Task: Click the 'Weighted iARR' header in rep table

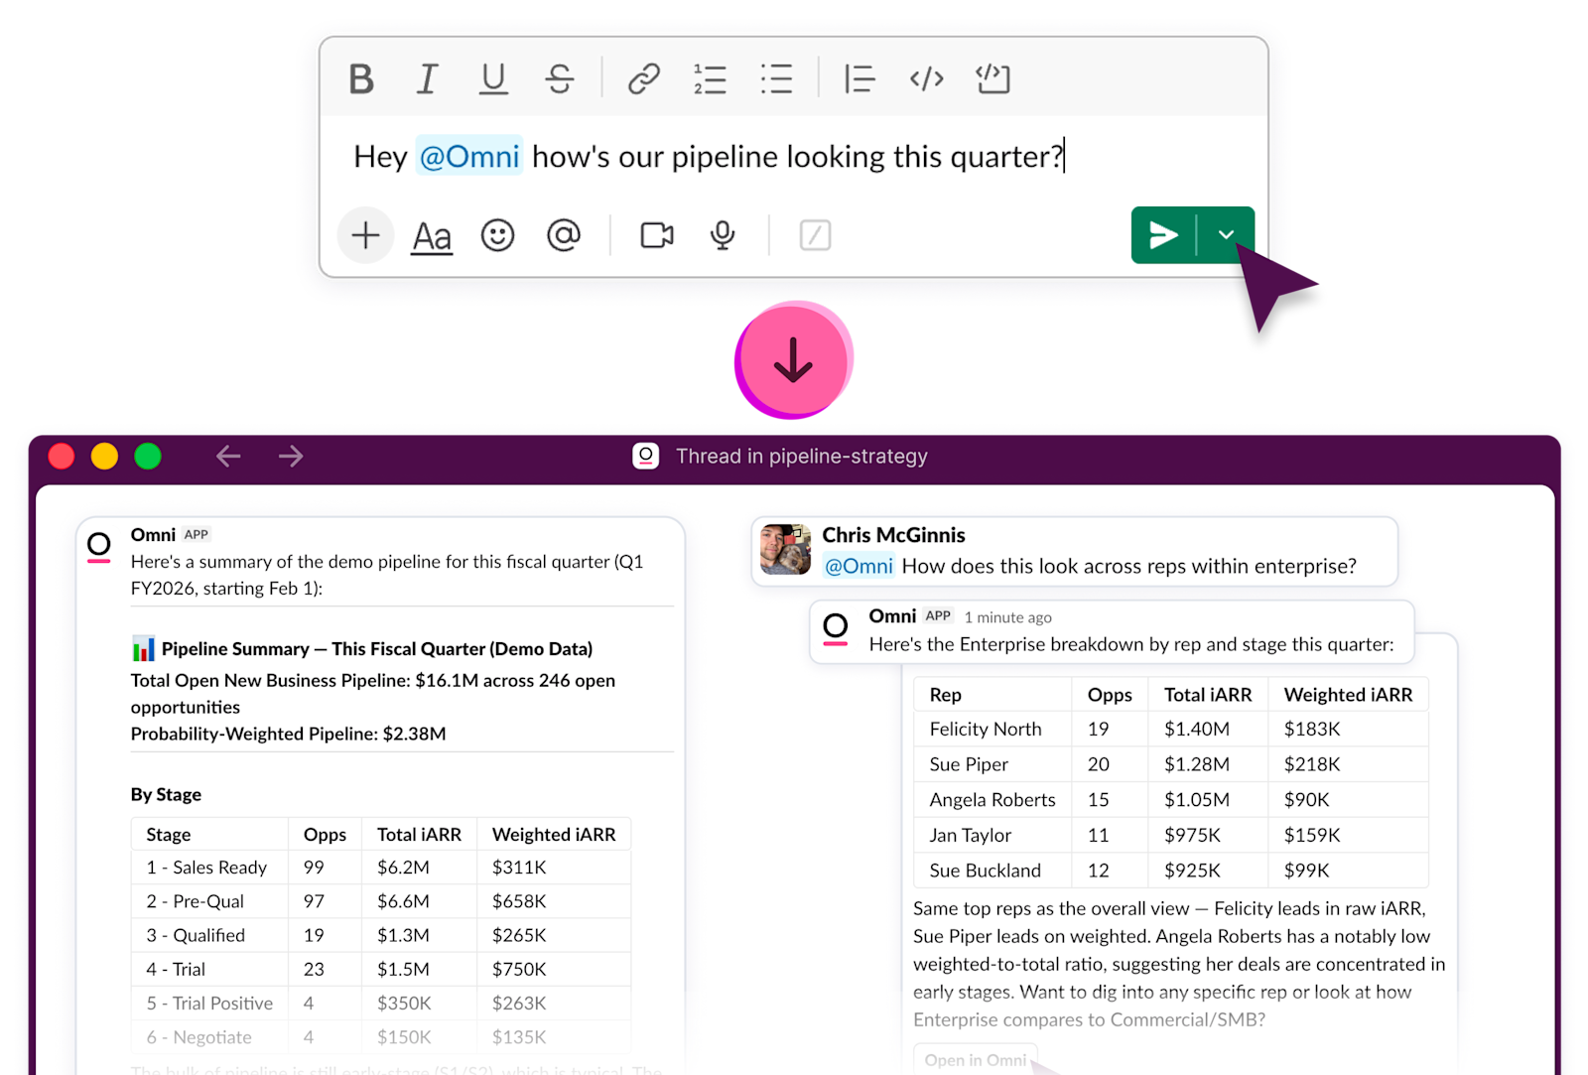Action: (x=1348, y=695)
